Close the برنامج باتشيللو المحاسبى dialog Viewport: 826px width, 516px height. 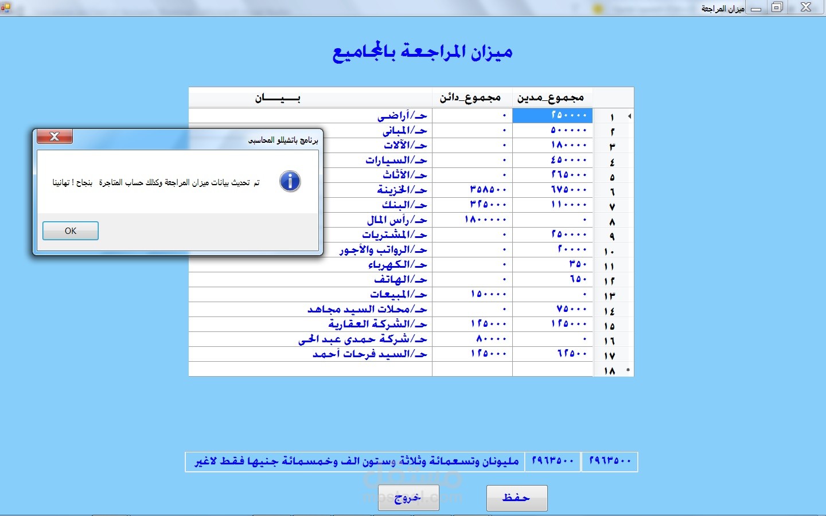coord(54,136)
